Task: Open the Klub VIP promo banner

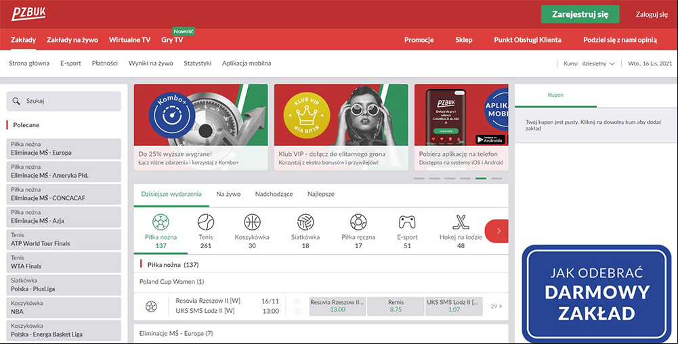Action: (341, 127)
